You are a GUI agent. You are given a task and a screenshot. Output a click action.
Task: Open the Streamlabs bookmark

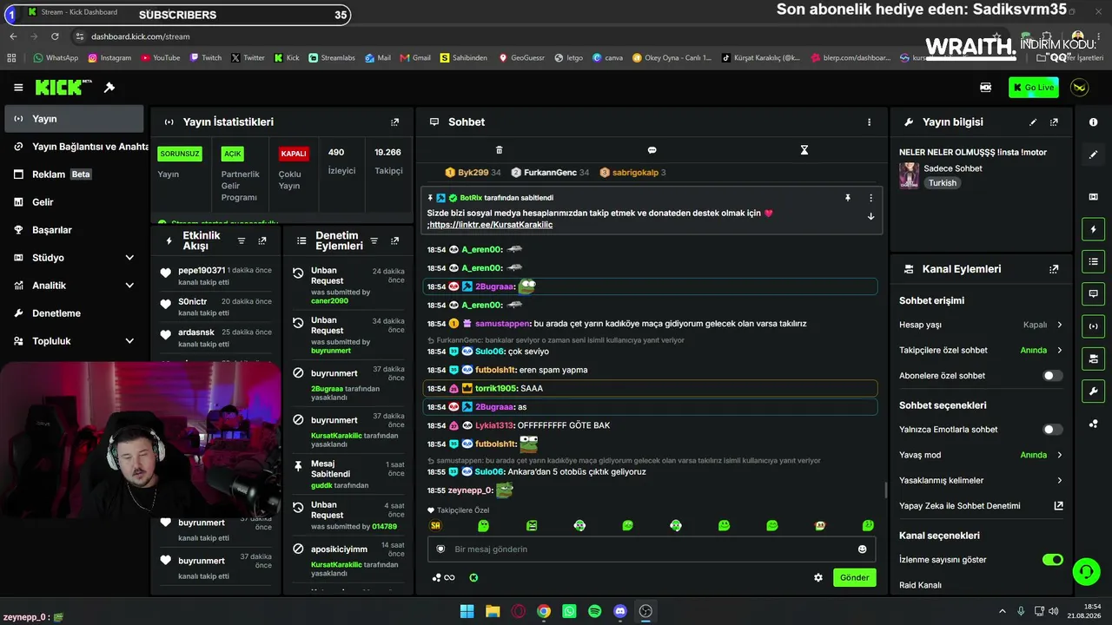(331, 58)
